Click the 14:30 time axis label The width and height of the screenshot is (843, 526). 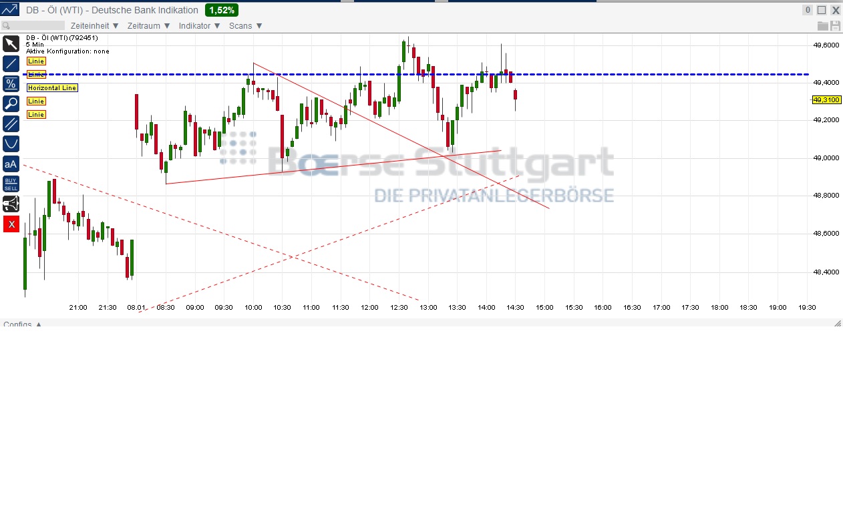(515, 307)
